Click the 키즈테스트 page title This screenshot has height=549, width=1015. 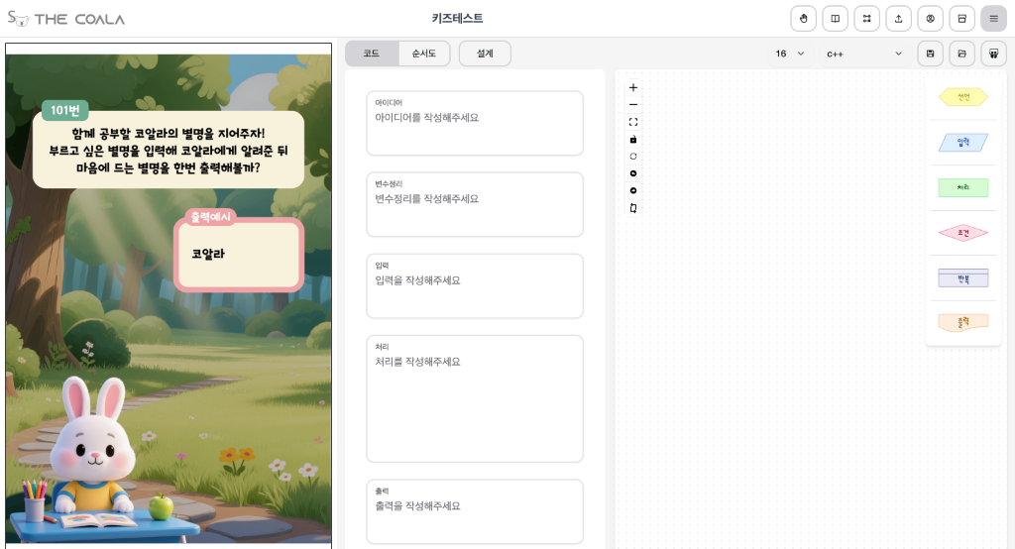[x=458, y=19]
